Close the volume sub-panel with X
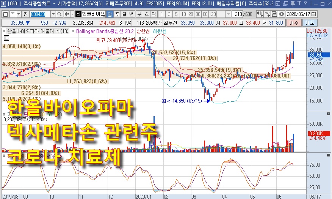This screenshot has height=199, width=332. [x=329, y=114]
